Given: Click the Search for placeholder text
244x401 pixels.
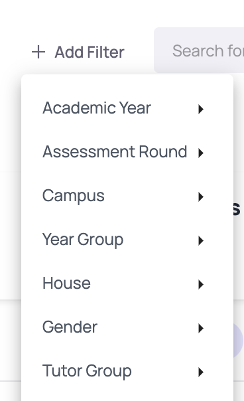Looking at the screenshot, I should tap(208, 50).
